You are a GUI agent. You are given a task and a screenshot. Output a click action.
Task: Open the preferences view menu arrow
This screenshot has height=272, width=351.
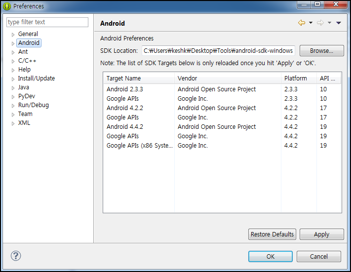click(339, 23)
